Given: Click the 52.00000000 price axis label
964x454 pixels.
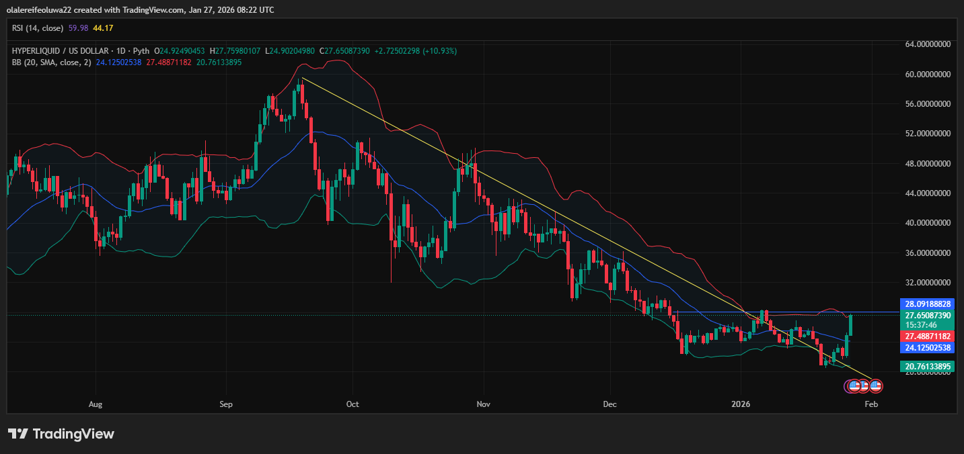Looking at the screenshot, I should 928,134.
